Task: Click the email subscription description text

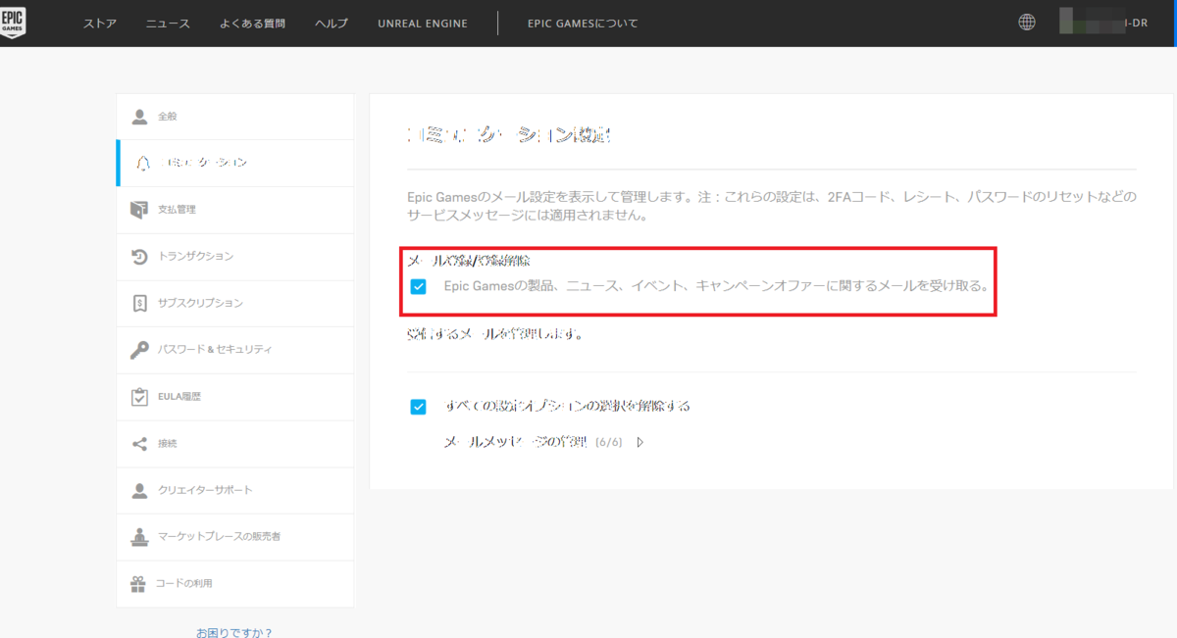Action: coord(717,287)
